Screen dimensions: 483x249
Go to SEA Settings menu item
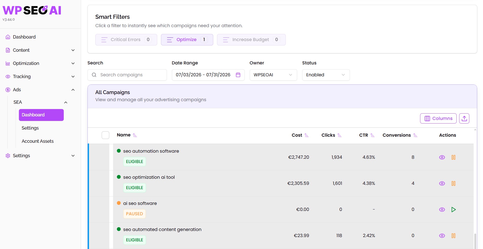tap(30, 128)
